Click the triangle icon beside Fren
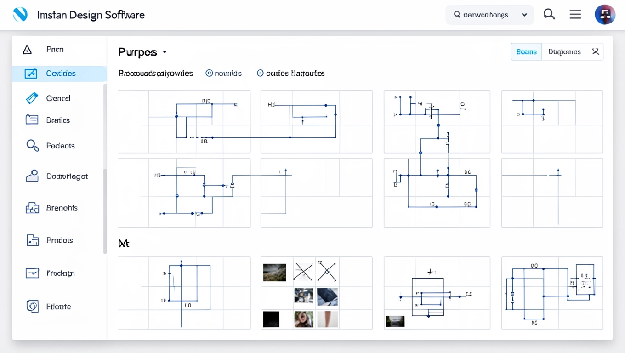Viewport: 625px width, 353px height. pyautogui.click(x=27, y=50)
